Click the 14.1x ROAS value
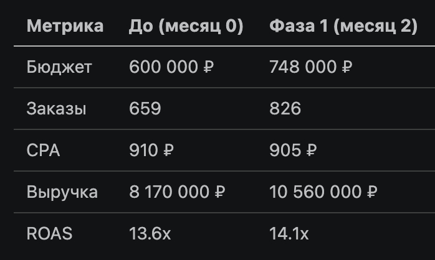This screenshot has width=435, height=260. (x=289, y=234)
